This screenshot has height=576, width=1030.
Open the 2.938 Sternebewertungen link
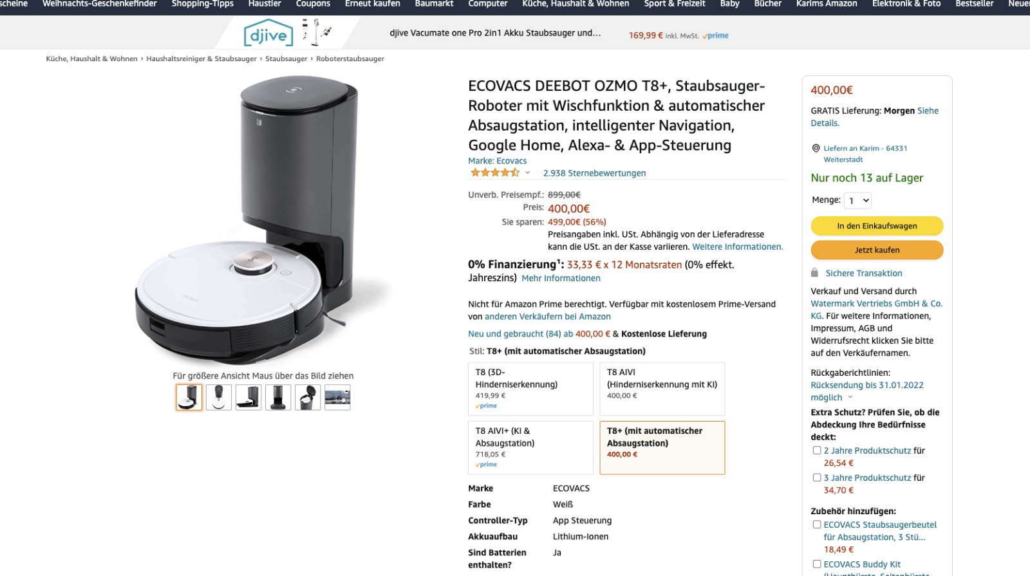pyautogui.click(x=594, y=173)
